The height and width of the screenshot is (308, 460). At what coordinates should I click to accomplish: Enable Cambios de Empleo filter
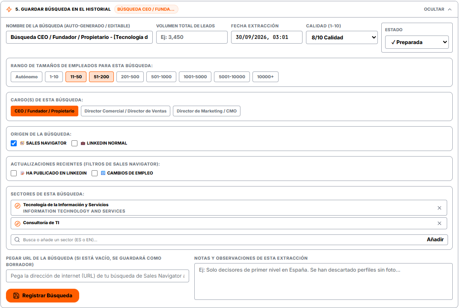pyautogui.click(x=95, y=173)
